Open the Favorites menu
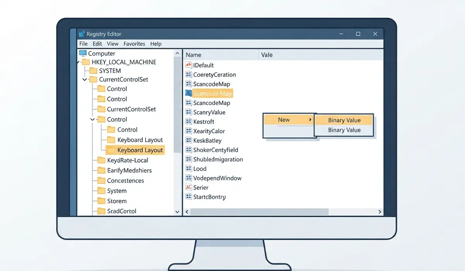 (134, 44)
